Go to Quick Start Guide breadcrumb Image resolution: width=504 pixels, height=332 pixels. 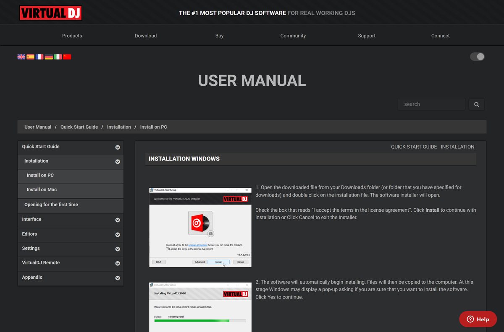click(79, 127)
